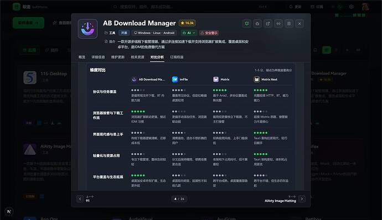Switch to the 详细信息 tab
The height and width of the screenshot is (220, 382).
point(98,57)
